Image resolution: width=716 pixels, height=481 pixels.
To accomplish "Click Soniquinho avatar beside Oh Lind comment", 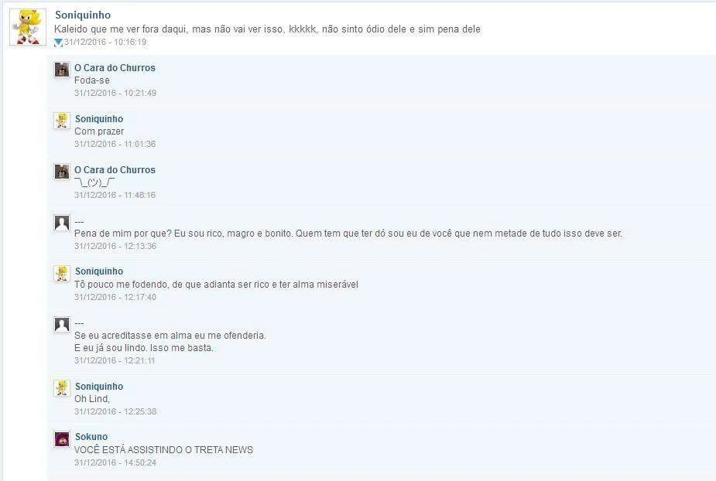I will 62,388.
